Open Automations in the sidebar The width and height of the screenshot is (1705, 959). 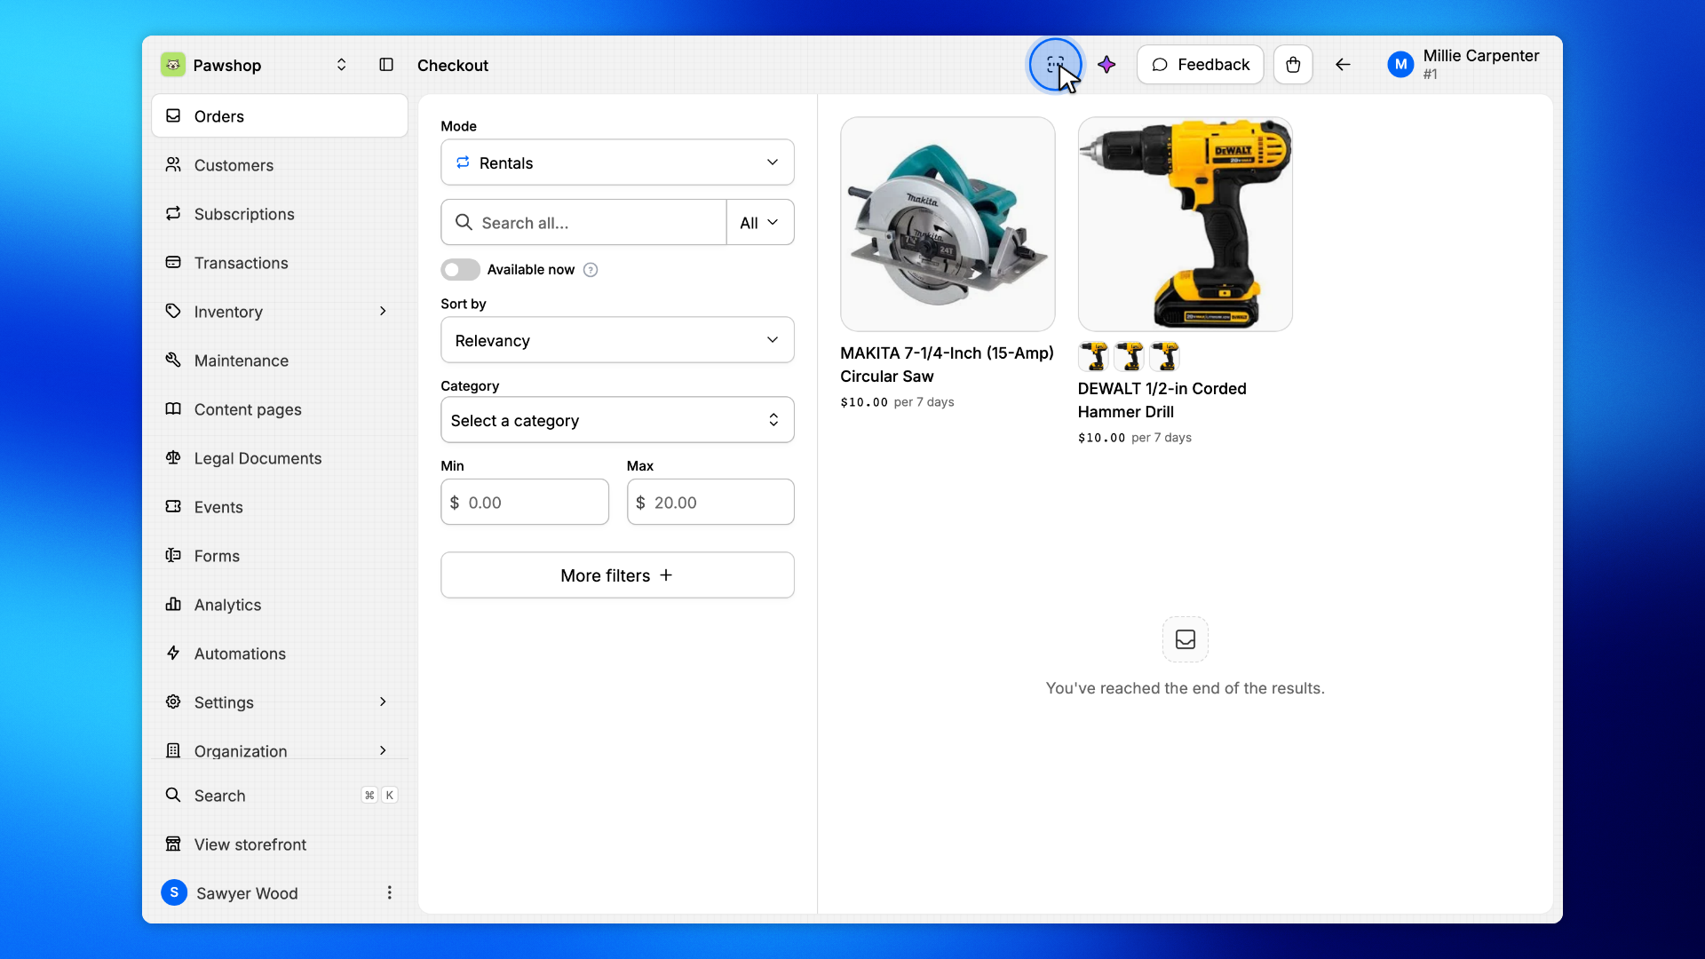click(x=279, y=654)
